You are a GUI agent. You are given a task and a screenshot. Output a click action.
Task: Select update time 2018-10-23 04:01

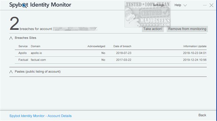pyautogui.click(x=195, y=53)
